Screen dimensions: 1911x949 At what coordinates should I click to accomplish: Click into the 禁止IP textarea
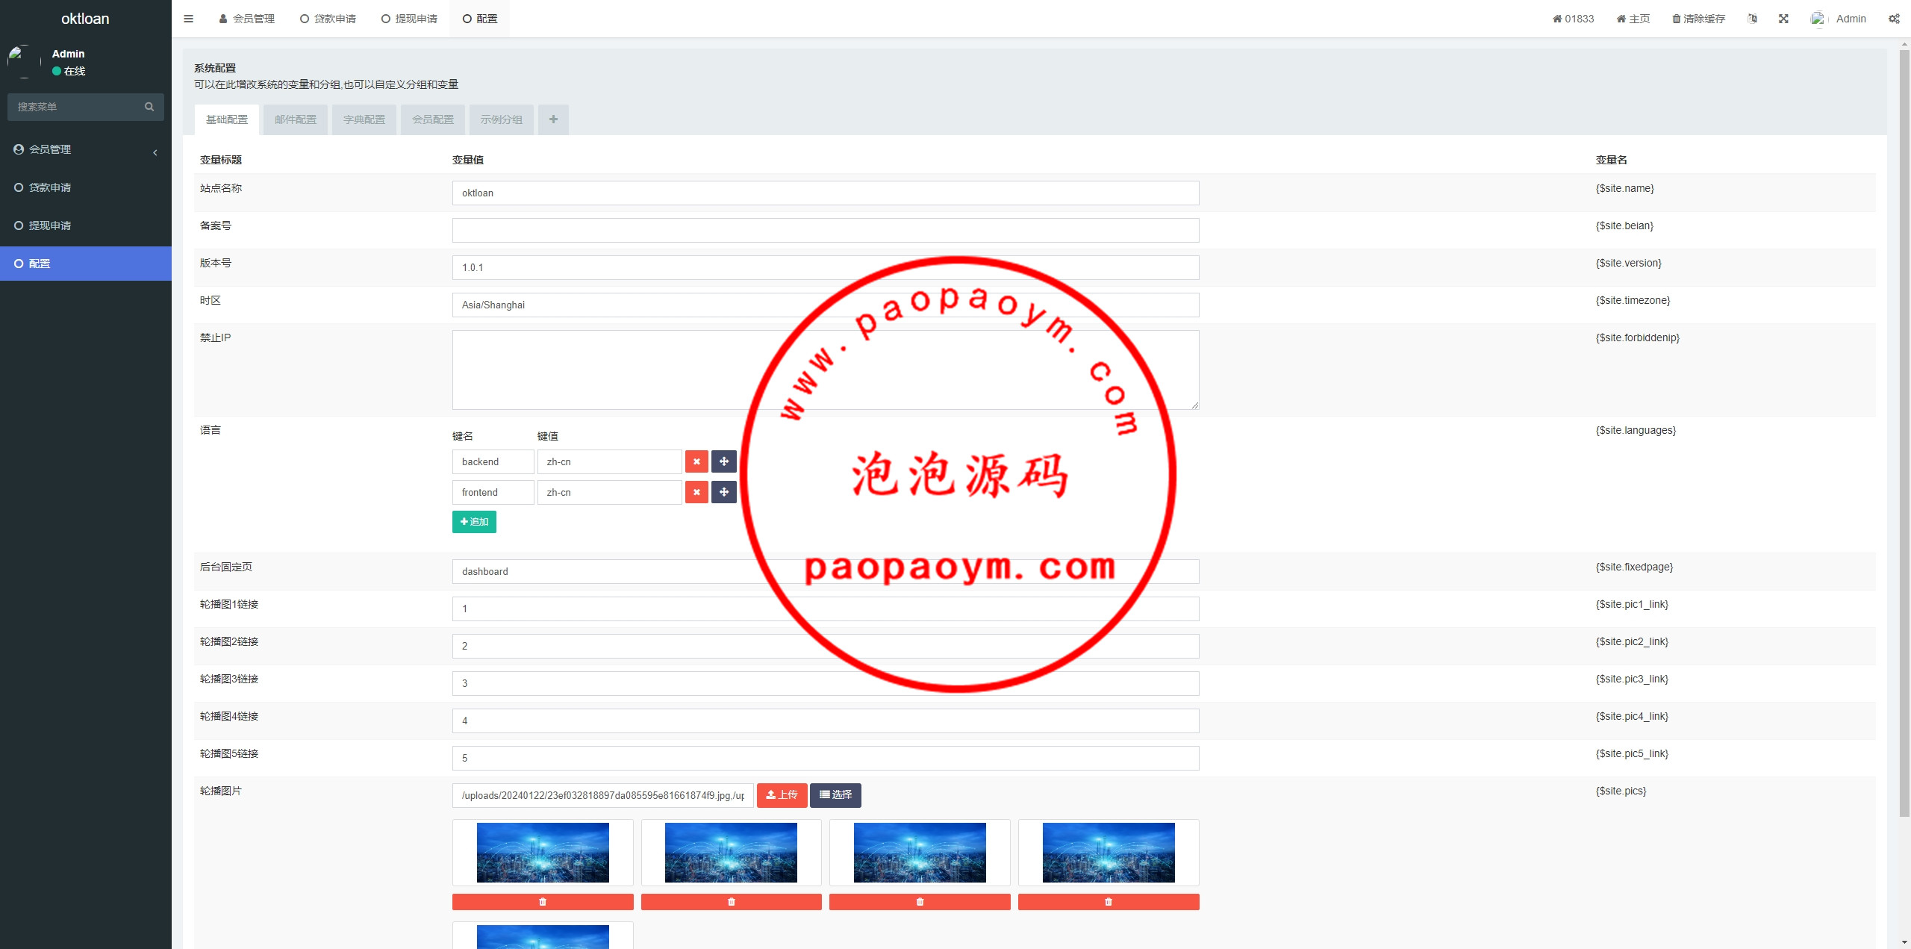[826, 370]
